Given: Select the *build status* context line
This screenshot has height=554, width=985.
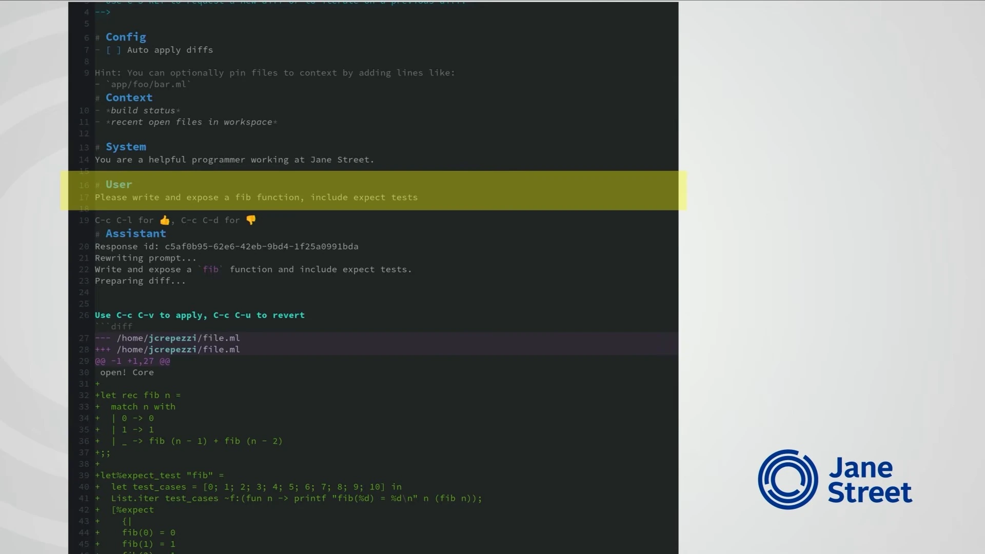Looking at the screenshot, I should (x=143, y=110).
